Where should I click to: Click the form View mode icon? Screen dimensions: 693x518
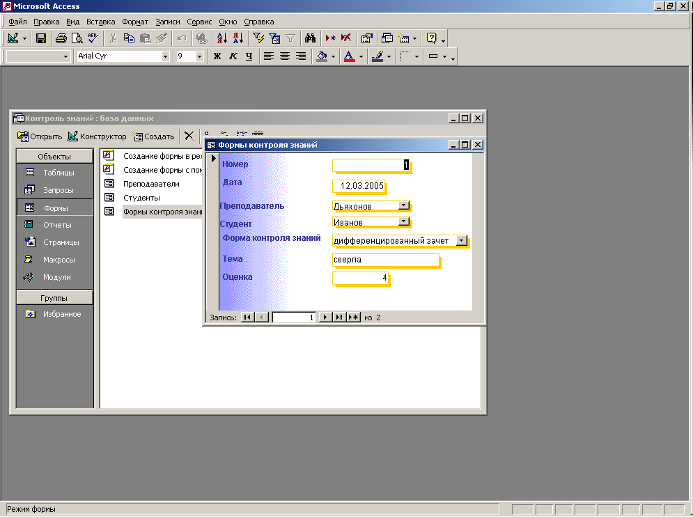(x=13, y=38)
